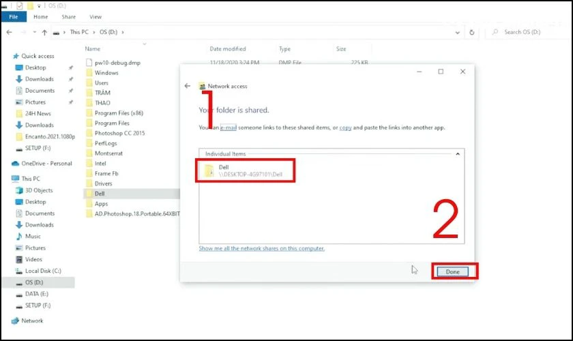
Task: Open recent locations dropdown arrow
Action: (x=34, y=32)
